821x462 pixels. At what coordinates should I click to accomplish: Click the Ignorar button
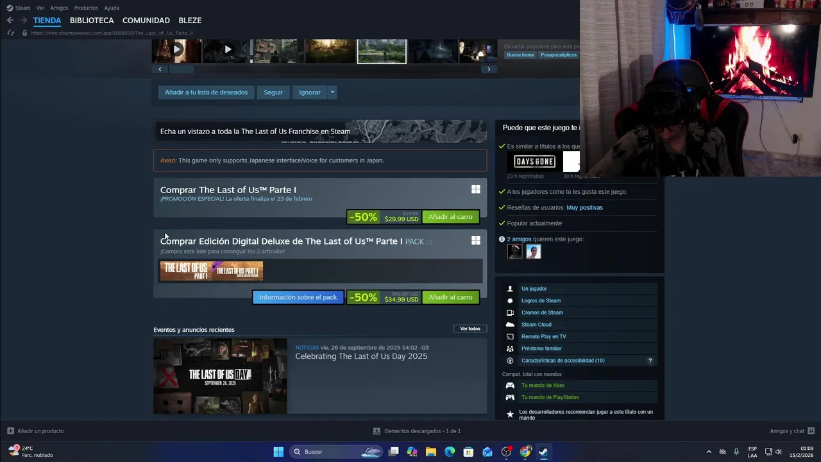point(310,92)
